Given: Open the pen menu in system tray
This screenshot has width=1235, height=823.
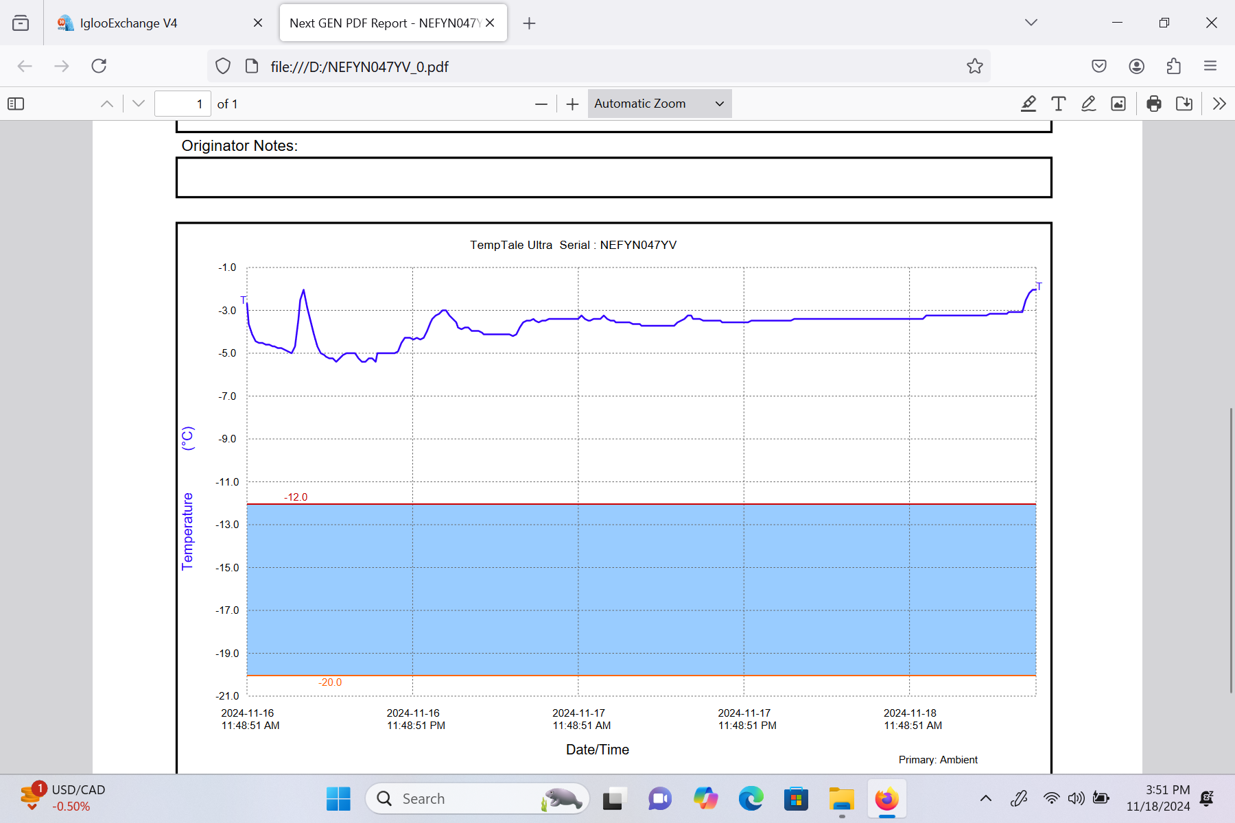Looking at the screenshot, I should point(1019,798).
